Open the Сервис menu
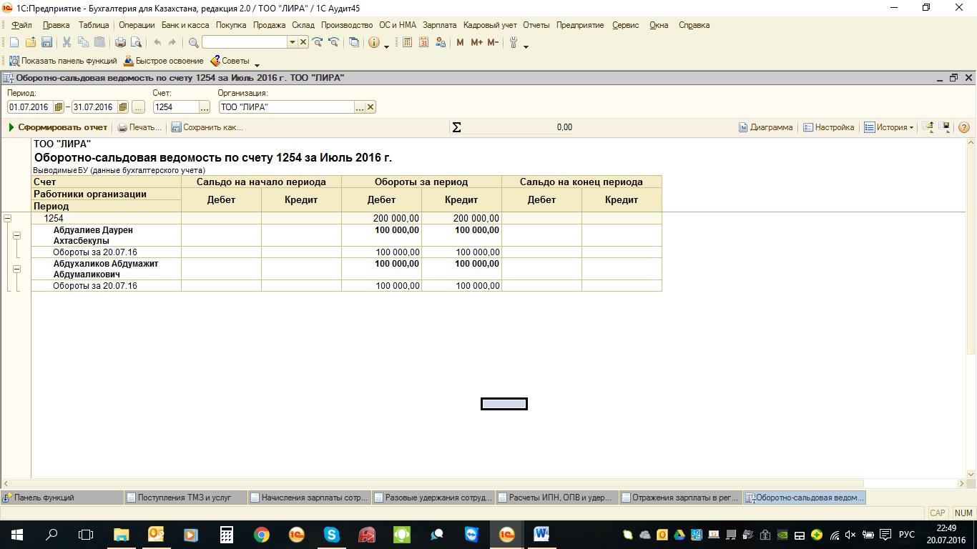Viewport: 977px width, 549px height. [626, 25]
